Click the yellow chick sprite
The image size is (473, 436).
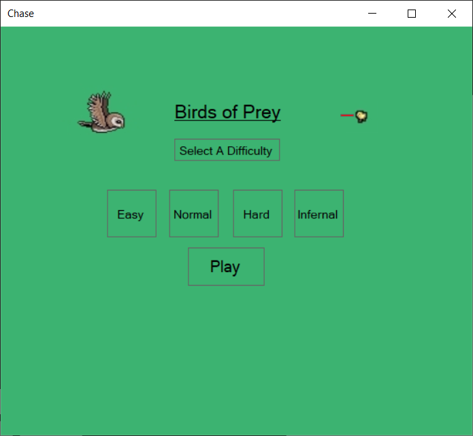tap(361, 116)
